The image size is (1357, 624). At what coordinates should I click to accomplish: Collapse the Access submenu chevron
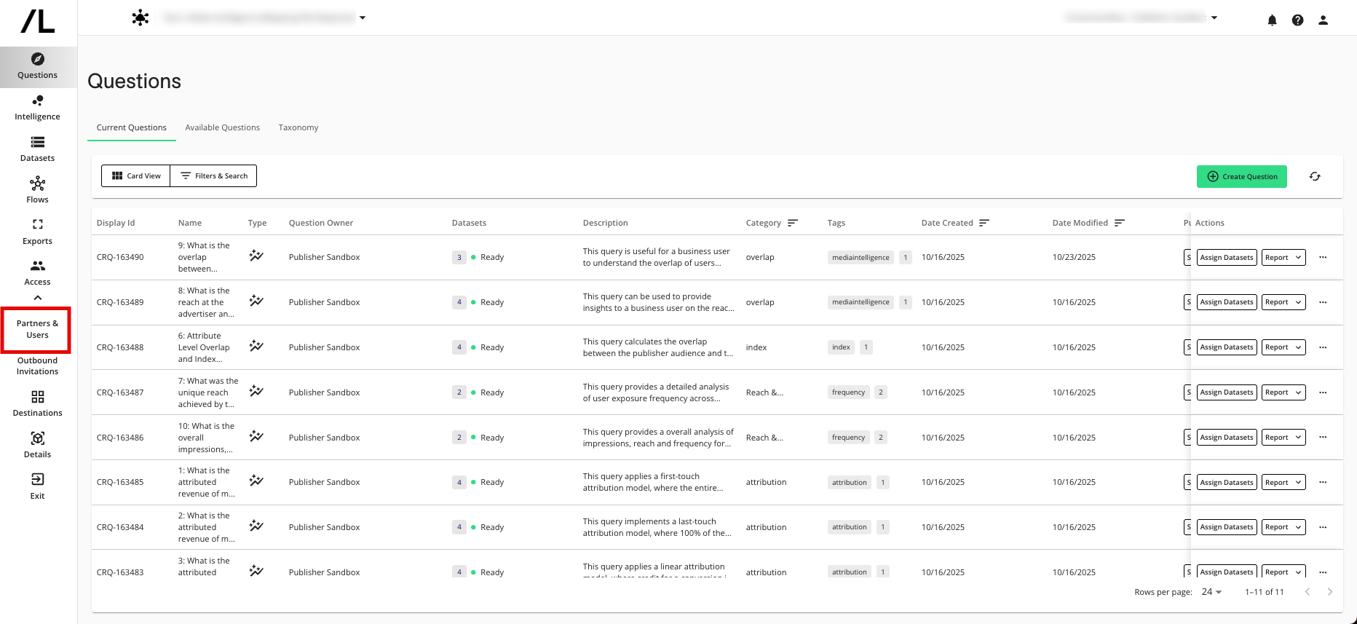click(x=37, y=298)
